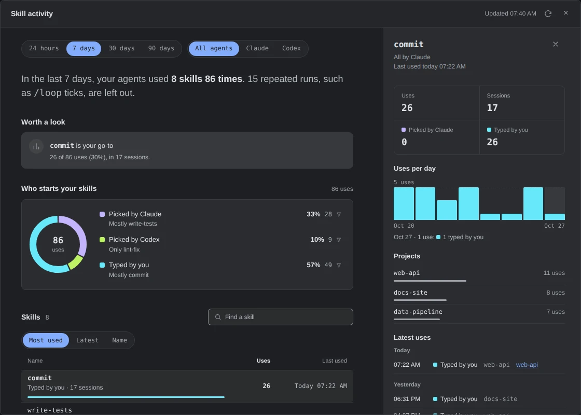Click the 06:31 PM latest use entry
This screenshot has height=415, width=581.
click(479, 399)
